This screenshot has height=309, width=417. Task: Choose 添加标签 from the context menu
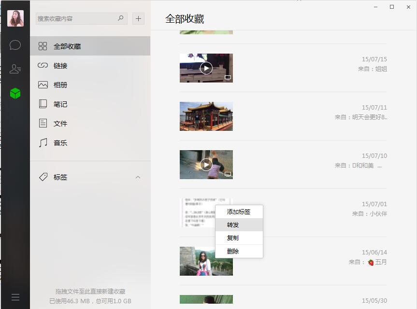point(239,211)
